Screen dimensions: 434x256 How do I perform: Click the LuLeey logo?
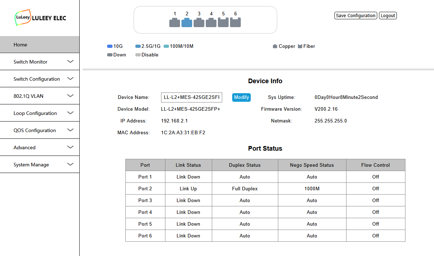point(40,17)
